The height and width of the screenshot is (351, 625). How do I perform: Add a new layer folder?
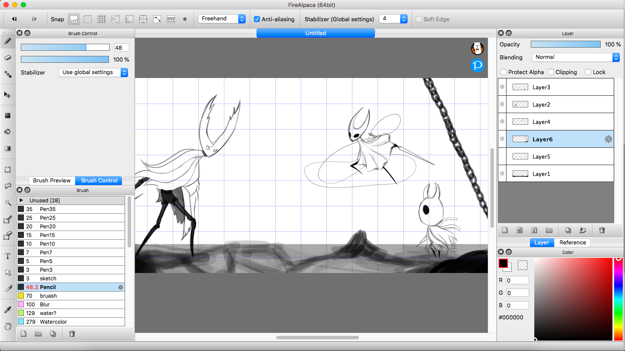(549, 230)
